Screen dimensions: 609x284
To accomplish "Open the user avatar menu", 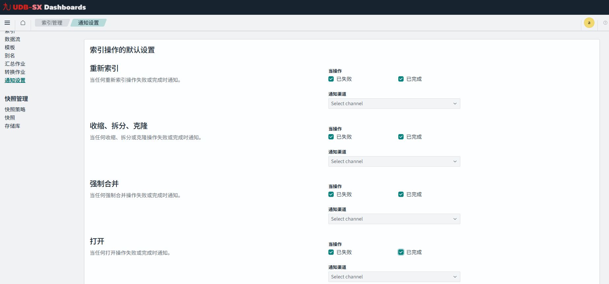I will click(x=589, y=23).
